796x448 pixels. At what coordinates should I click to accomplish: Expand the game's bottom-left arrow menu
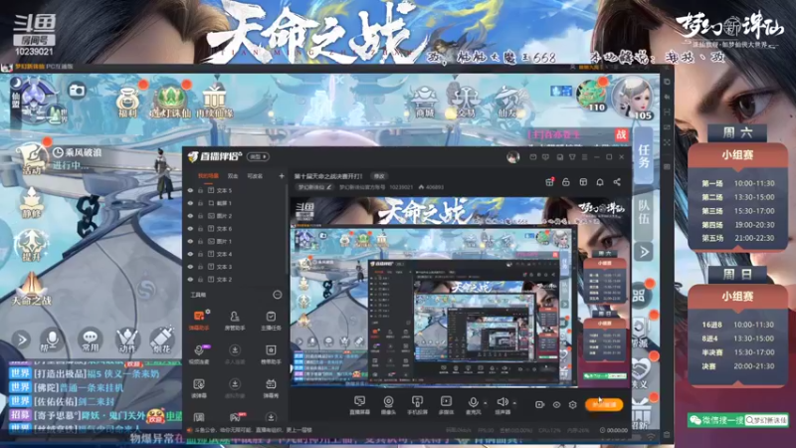pyautogui.click(x=21, y=339)
